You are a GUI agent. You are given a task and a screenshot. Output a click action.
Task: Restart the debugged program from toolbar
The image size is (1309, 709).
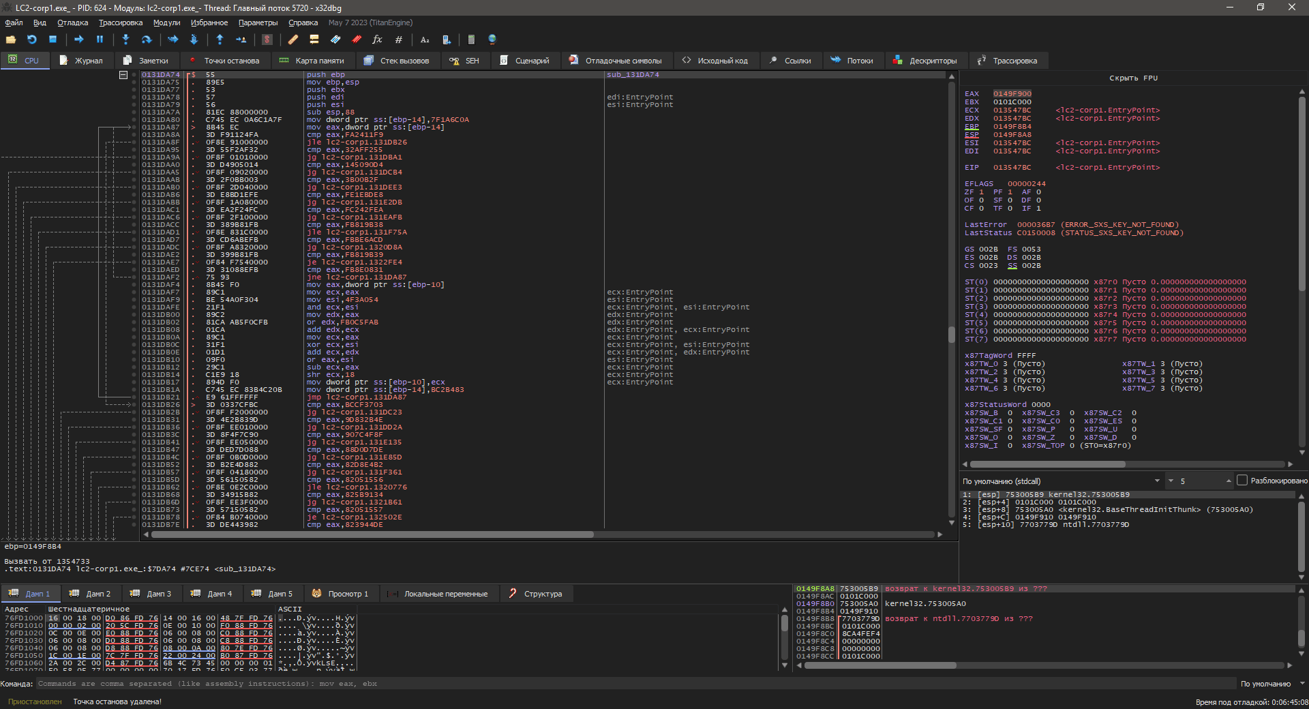pyautogui.click(x=31, y=40)
